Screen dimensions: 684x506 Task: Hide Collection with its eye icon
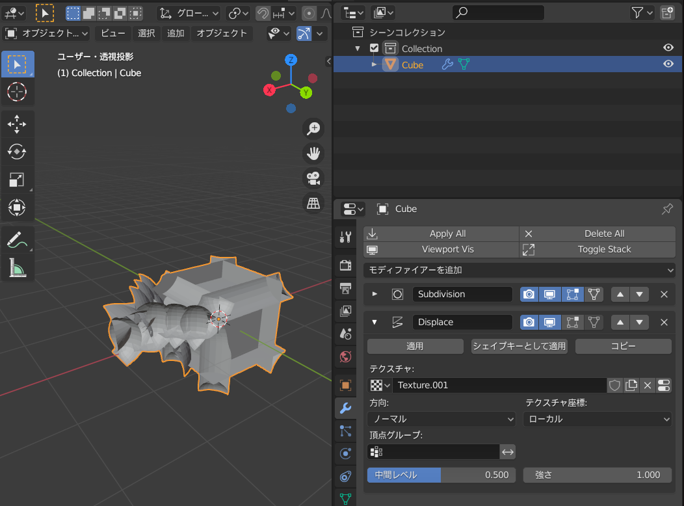668,47
